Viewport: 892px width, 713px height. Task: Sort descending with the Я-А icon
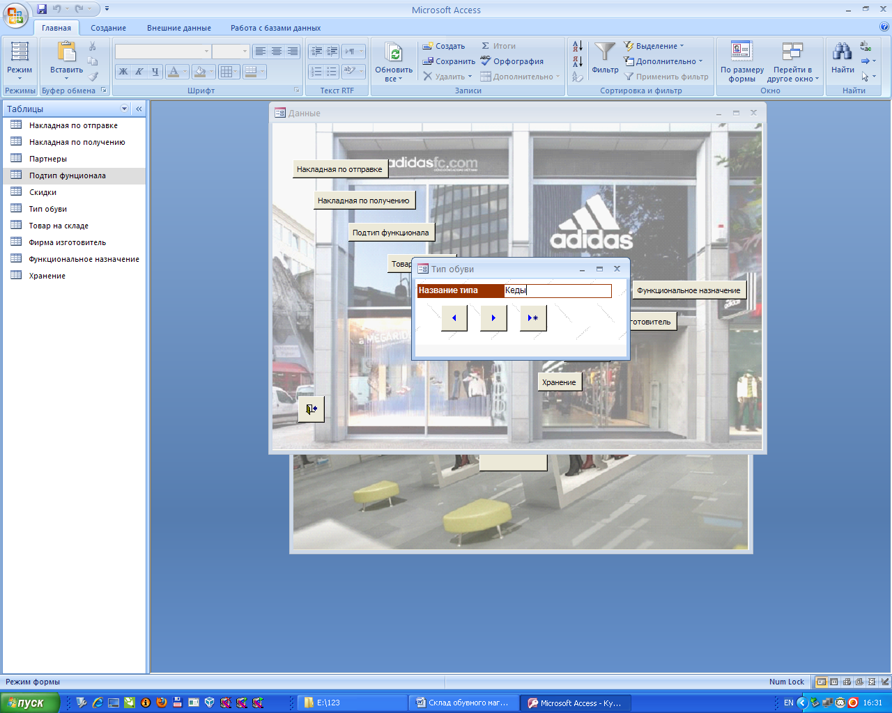[x=578, y=61]
